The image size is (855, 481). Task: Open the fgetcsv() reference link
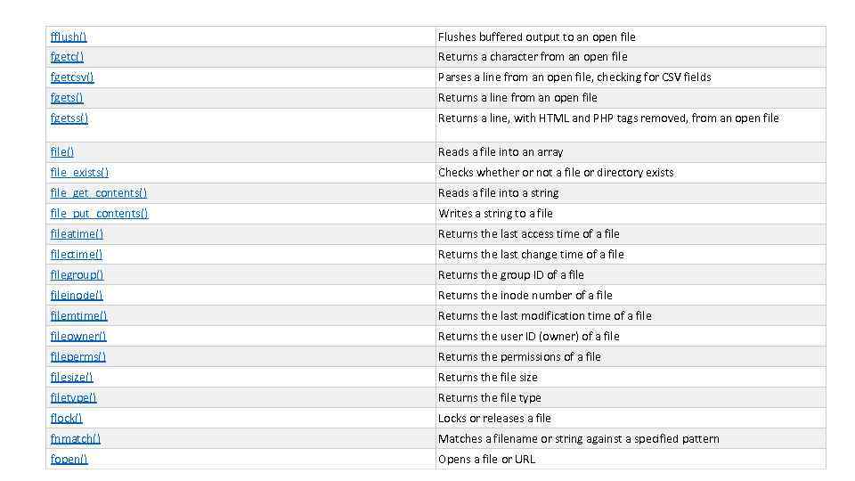pos(72,77)
